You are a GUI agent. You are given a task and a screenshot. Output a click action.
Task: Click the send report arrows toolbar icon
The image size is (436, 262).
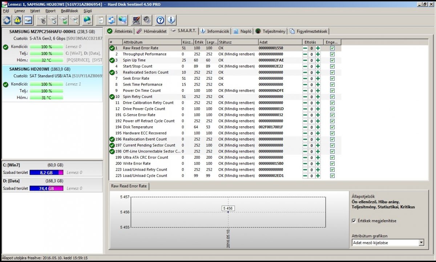(x=112, y=20)
